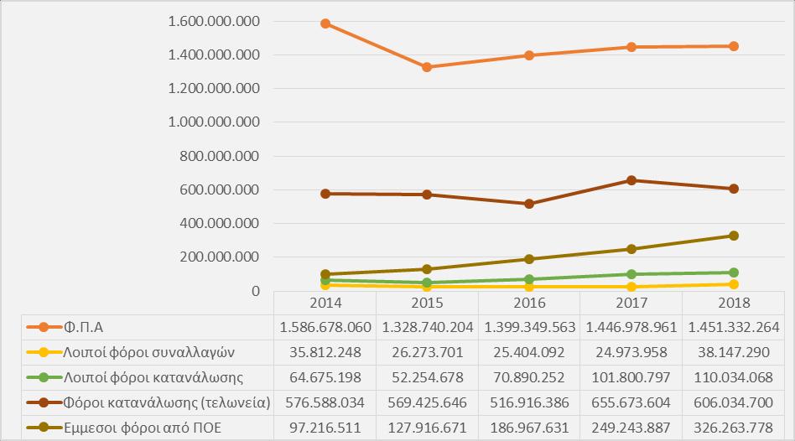The image size is (795, 441).
Task: Click the Φ.Π.Α data point for 2016
Action: 529,55
